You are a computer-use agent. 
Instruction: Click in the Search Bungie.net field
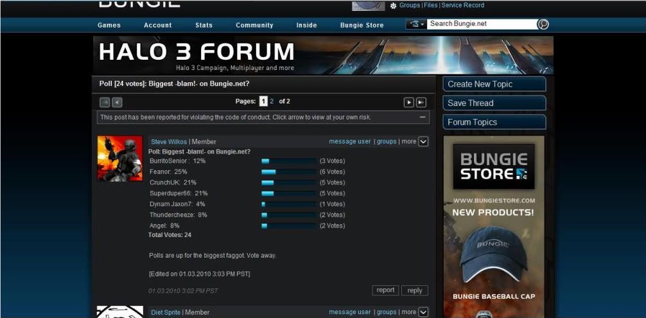click(482, 24)
